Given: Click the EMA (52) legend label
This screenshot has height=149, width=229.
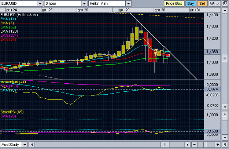Looking at the screenshot, I should click(x=8, y=27).
